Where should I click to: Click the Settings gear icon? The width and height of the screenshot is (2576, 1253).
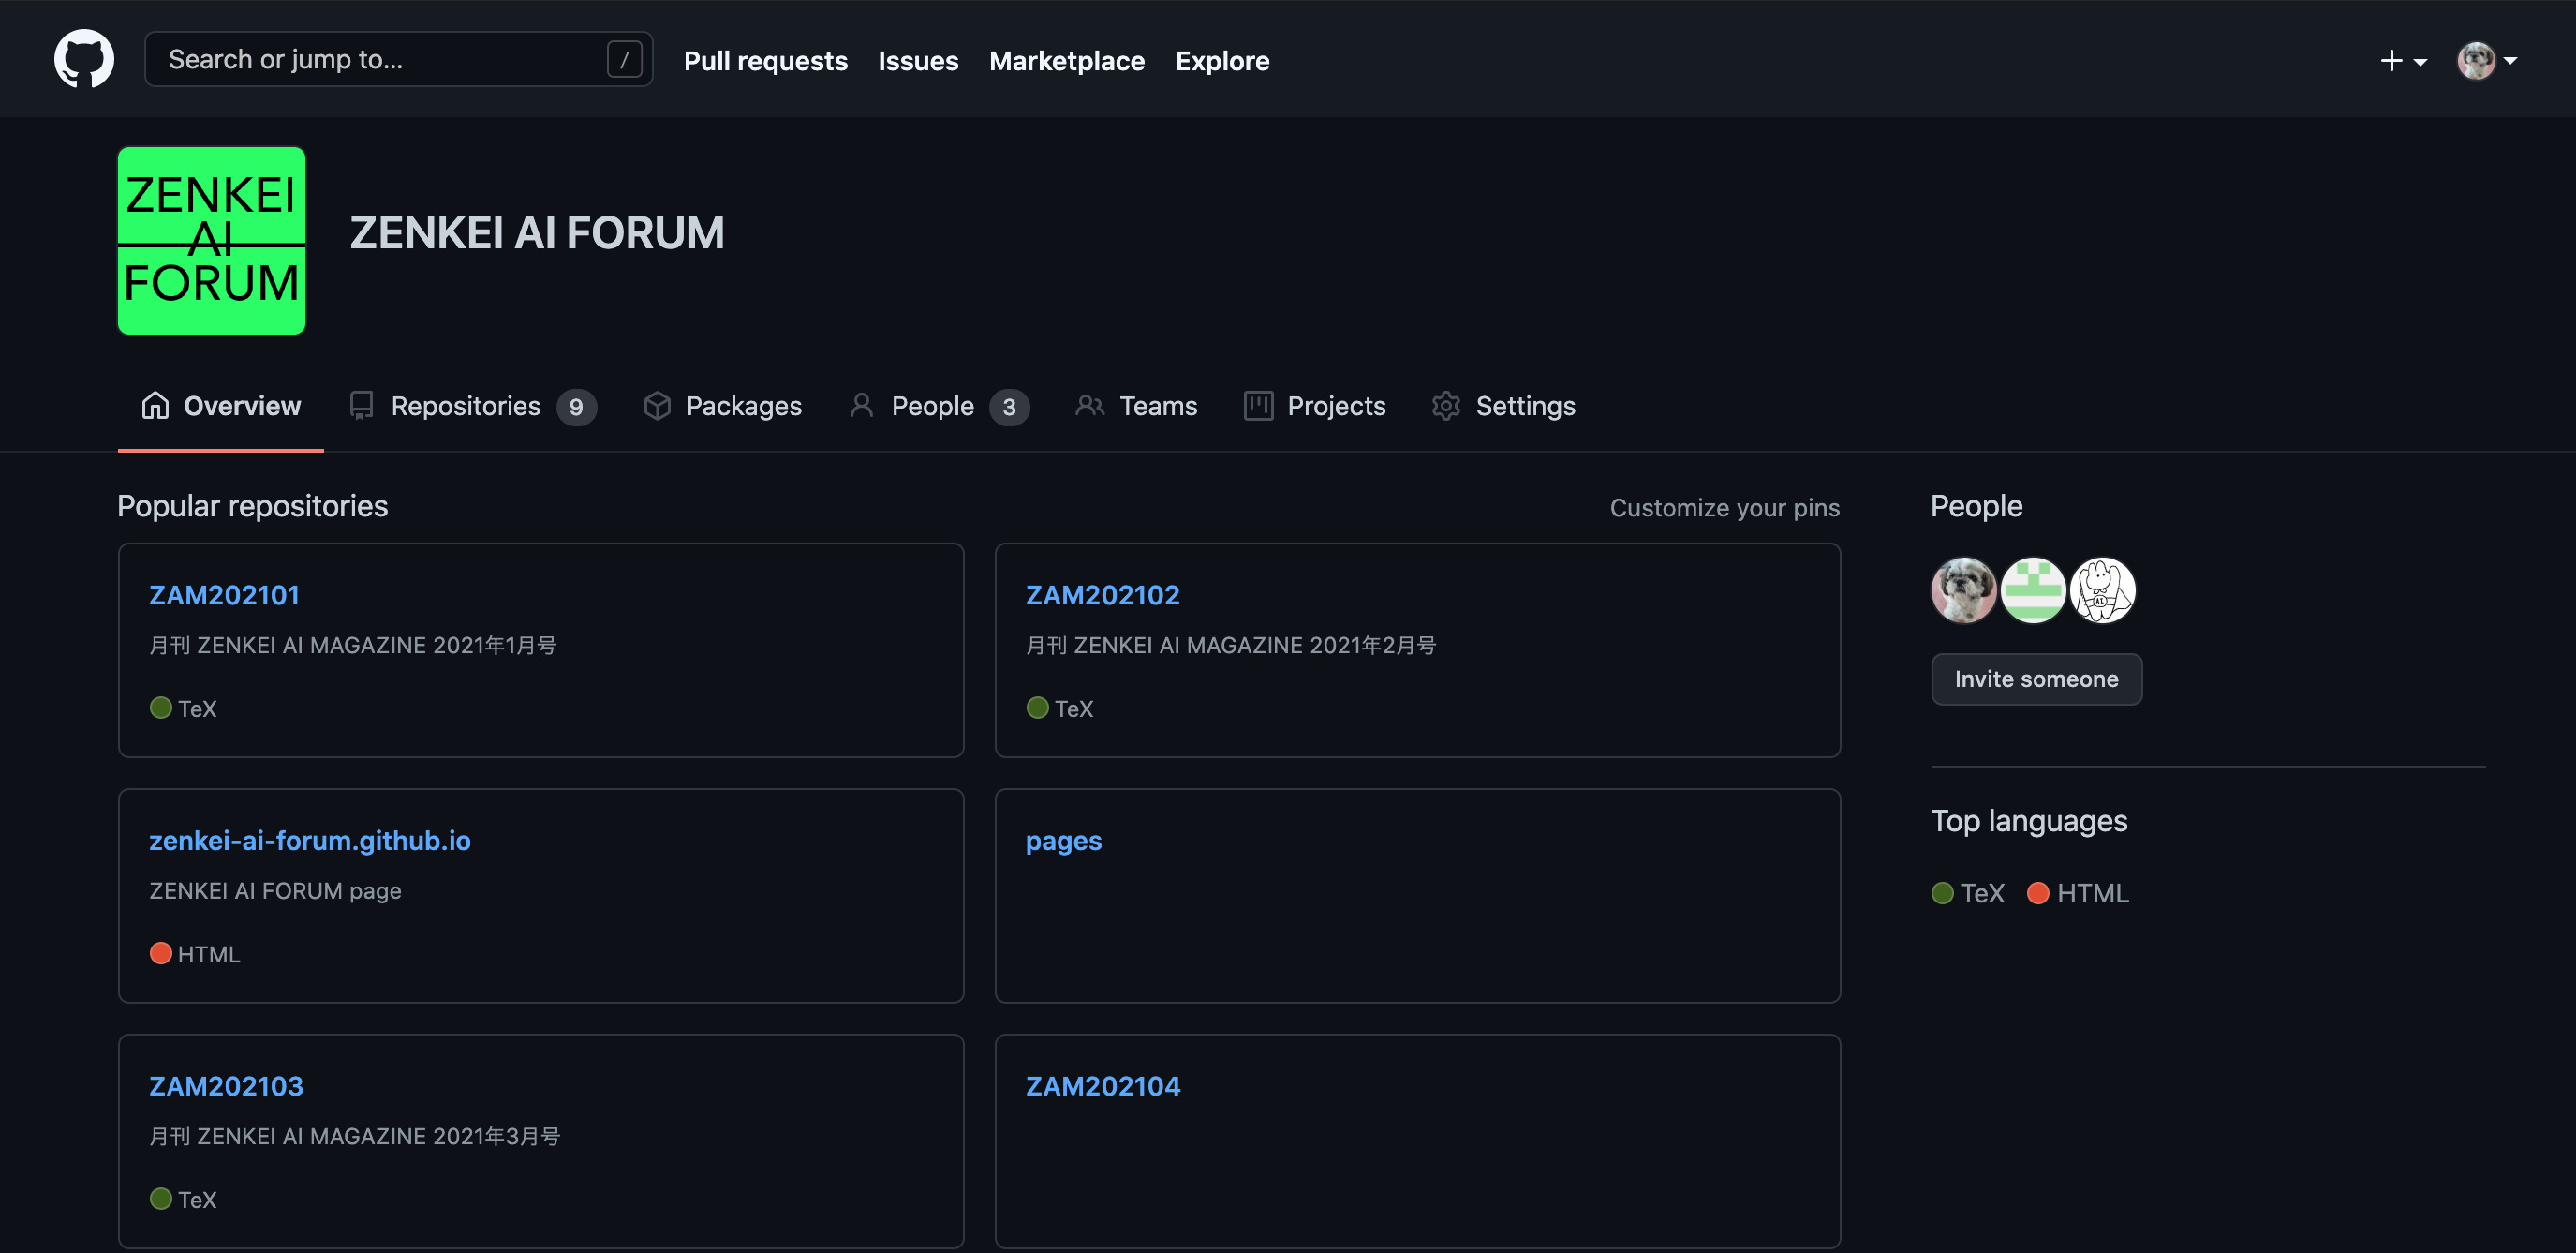click(1446, 405)
